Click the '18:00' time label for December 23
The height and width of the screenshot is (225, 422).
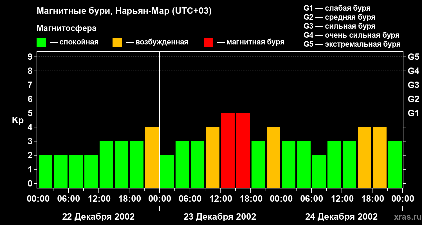coord(251,199)
